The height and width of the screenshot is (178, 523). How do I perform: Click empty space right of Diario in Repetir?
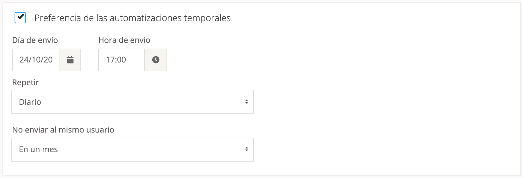point(142,102)
